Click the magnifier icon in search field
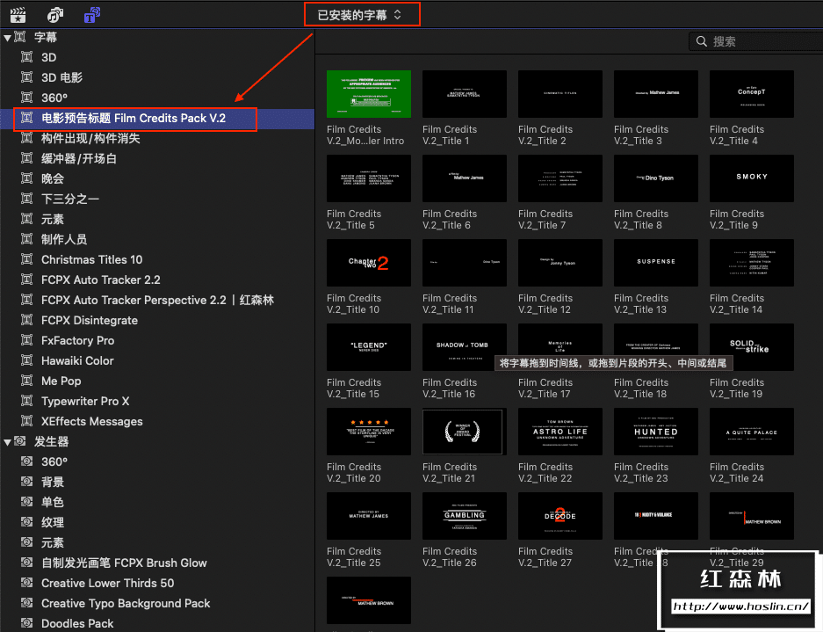Viewport: 823px width, 632px height. [701, 41]
